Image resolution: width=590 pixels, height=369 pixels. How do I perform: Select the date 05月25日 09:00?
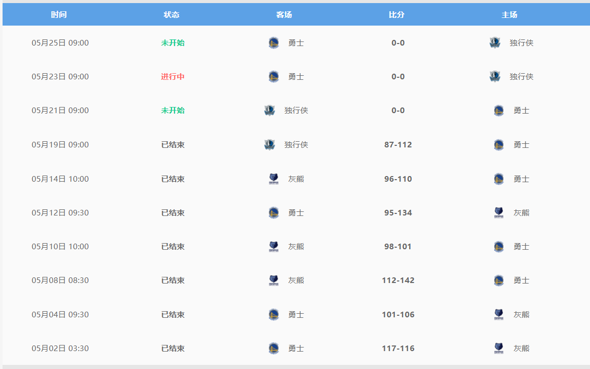(60, 43)
